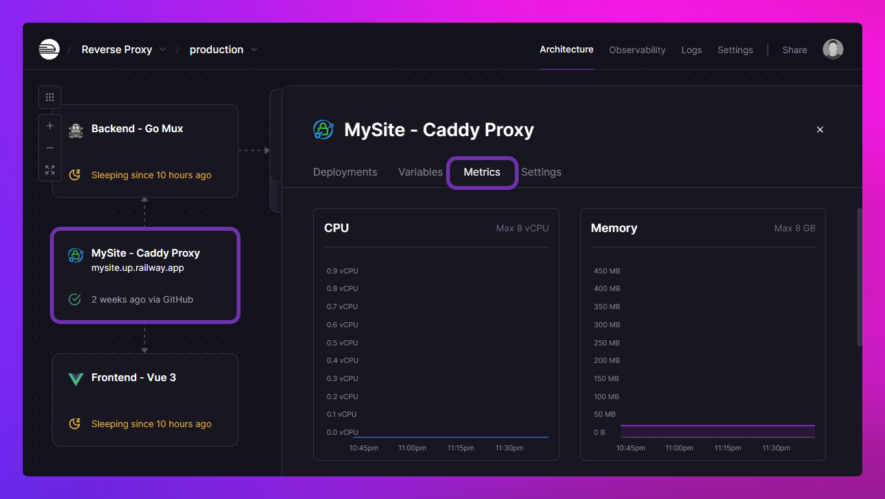Open the Observability tab
This screenshot has height=499, width=885.
pos(637,50)
